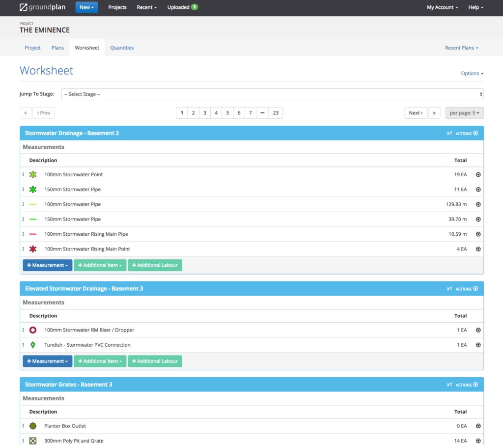Click the groundplan logo icon

23,7
